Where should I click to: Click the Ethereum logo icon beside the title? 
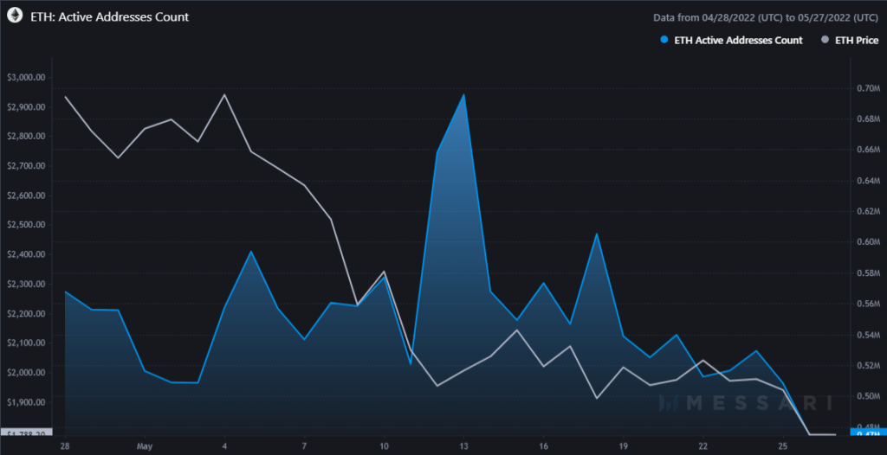15,16
